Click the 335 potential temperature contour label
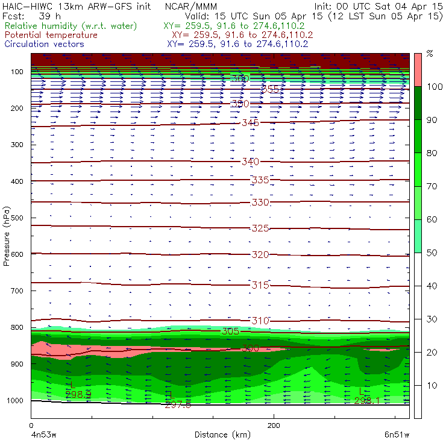Image resolution: width=446 pixels, height=446 pixels. click(260, 180)
